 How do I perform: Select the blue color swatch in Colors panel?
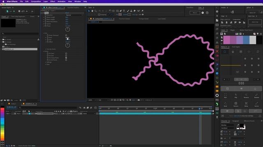pos(246,40)
